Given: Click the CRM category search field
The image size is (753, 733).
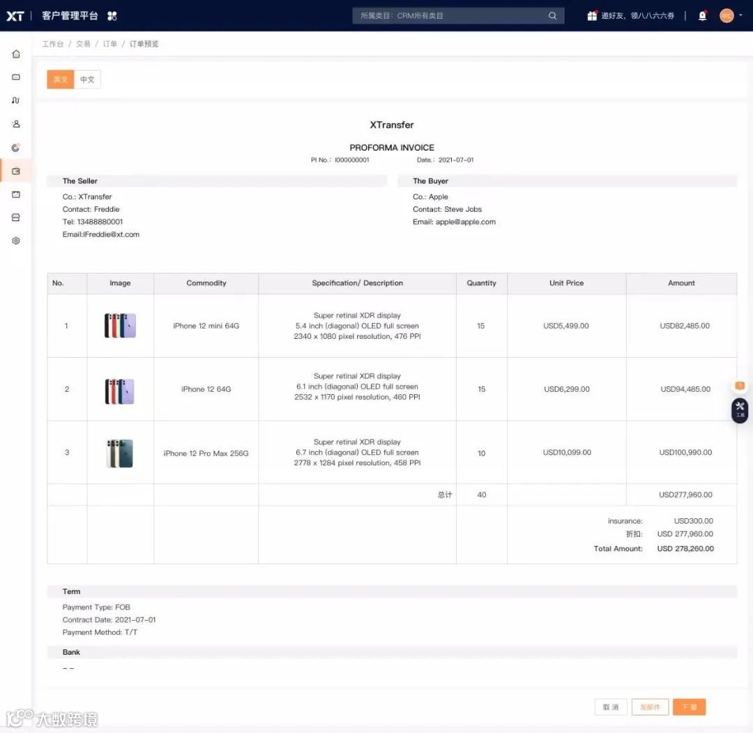Looking at the screenshot, I should pos(458,15).
